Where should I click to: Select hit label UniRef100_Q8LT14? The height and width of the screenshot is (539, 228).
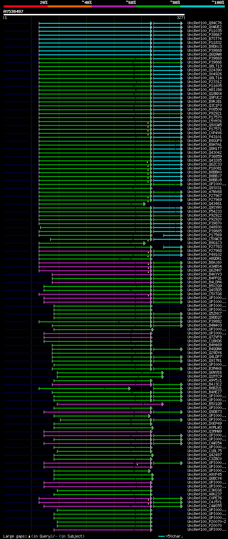click(x=204, y=78)
